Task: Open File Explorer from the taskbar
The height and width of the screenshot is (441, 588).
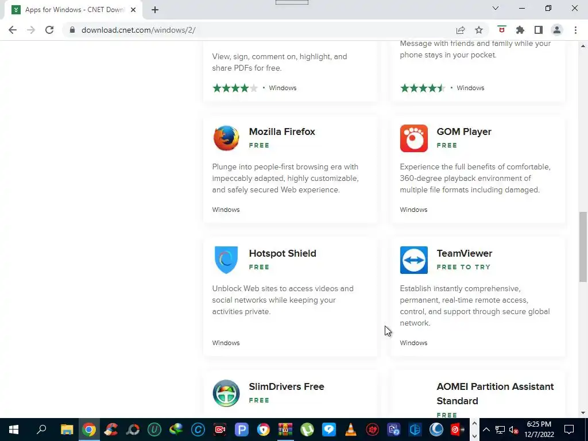Action: tap(67, 430)
